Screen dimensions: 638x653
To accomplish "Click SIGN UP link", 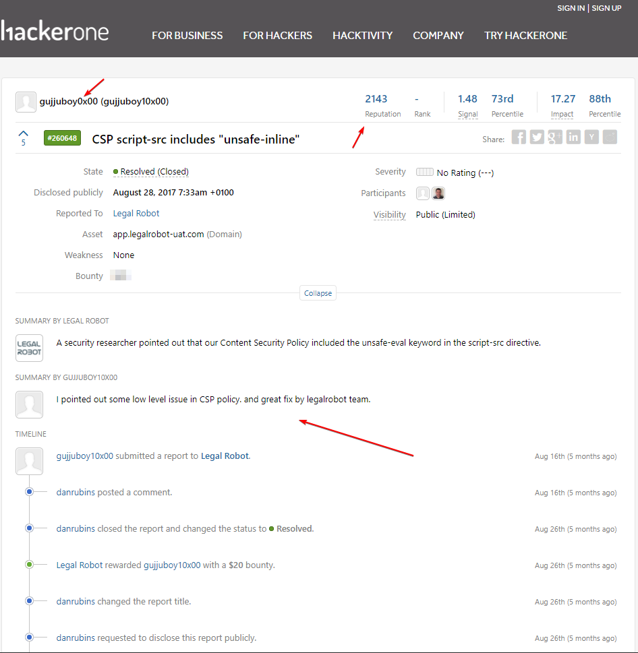I will (x=606, y=8).
